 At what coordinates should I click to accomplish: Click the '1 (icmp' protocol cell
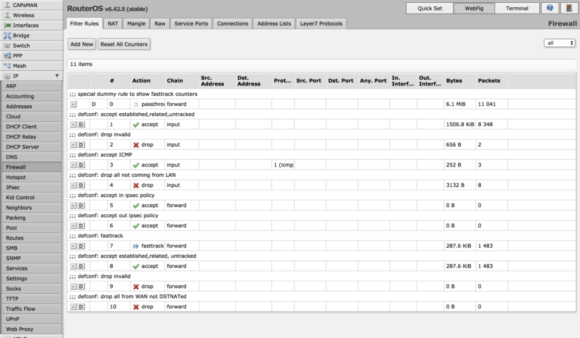pos(283,165)
